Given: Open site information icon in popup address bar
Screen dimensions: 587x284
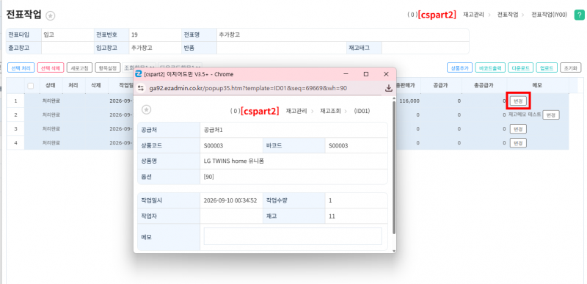Looking at the screenshot, I should click(141, 88).
